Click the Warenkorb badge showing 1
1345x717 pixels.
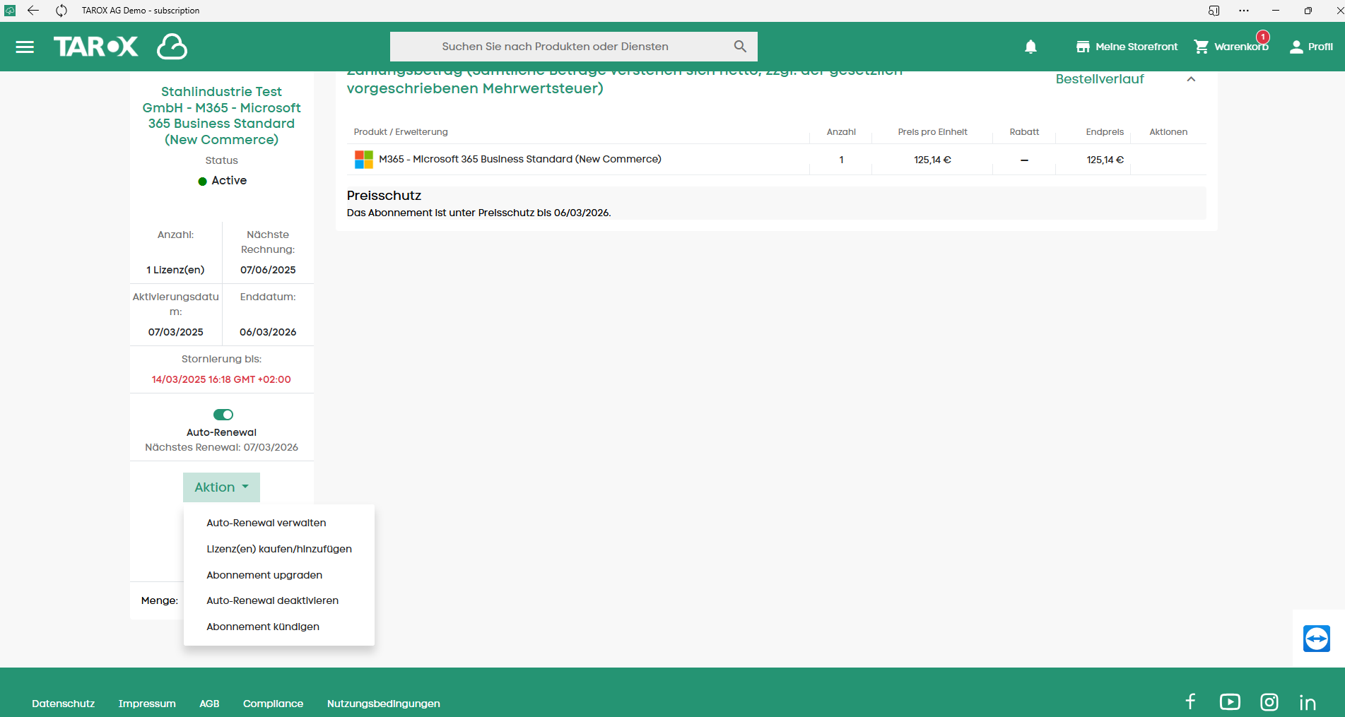(1263, 37)
